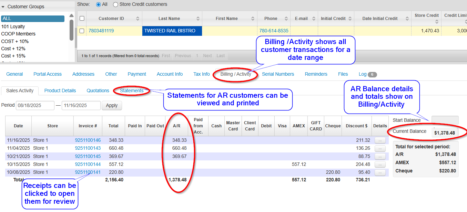Switch to Product Details sub-tab
Screen dimensions: 467x212
(x=60, y=91)
